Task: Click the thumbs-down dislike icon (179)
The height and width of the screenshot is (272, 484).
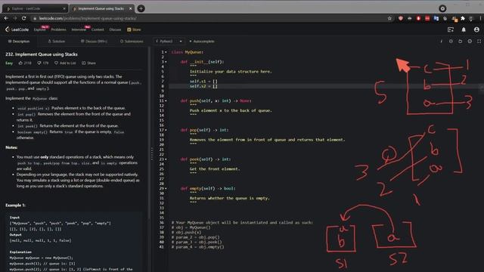Action: tap(39, 63)
